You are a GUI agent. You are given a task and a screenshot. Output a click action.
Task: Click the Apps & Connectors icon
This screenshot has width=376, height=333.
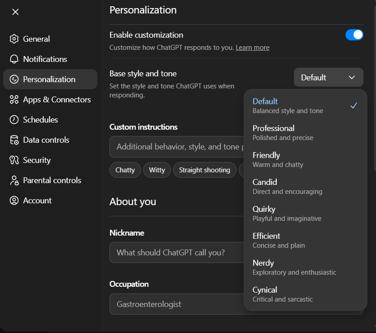point(14,100)
